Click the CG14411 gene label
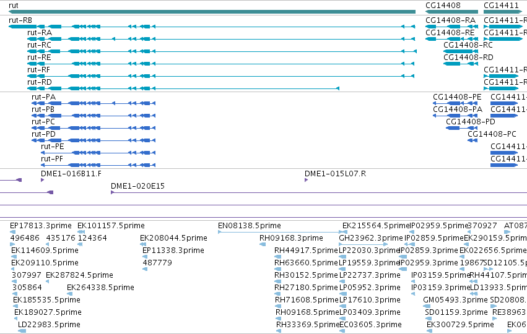 click(x=501, y=6)
